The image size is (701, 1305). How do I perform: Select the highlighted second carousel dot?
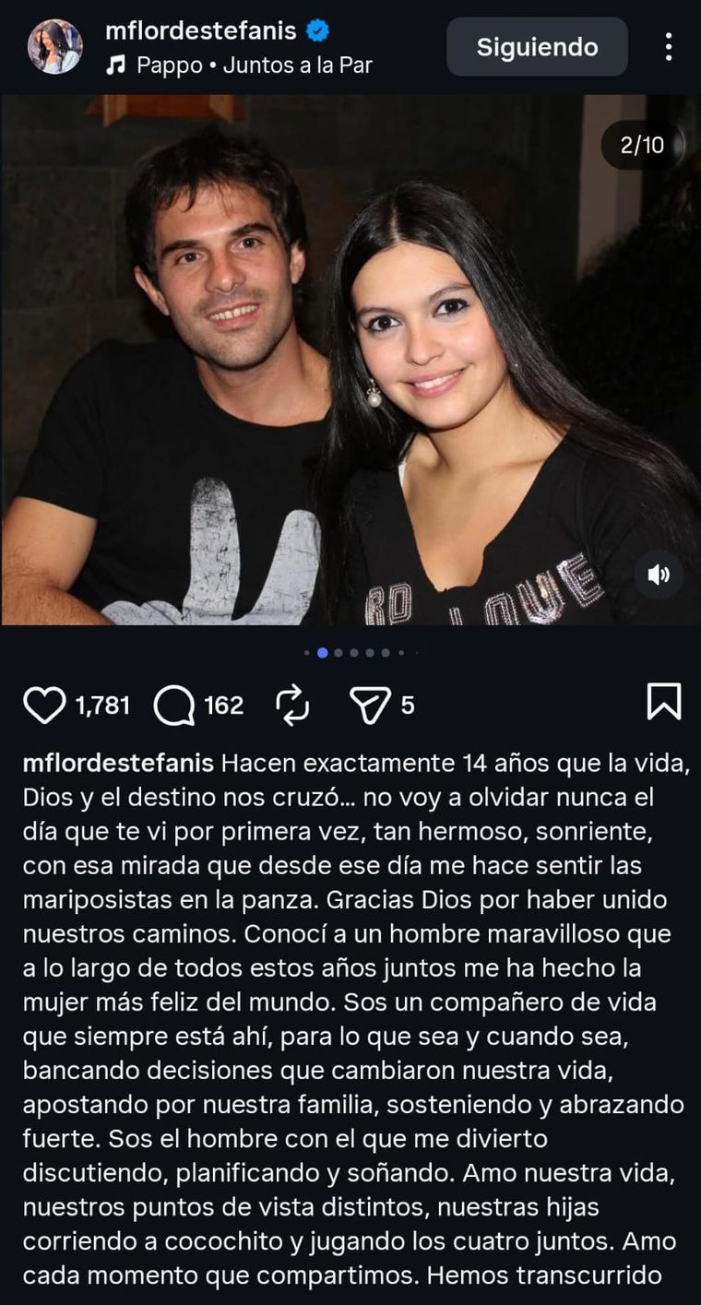point(323,653)
